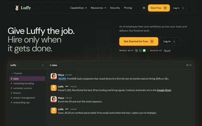
Task: Open the Google Sheet link
Action: [x=164, y=90]
